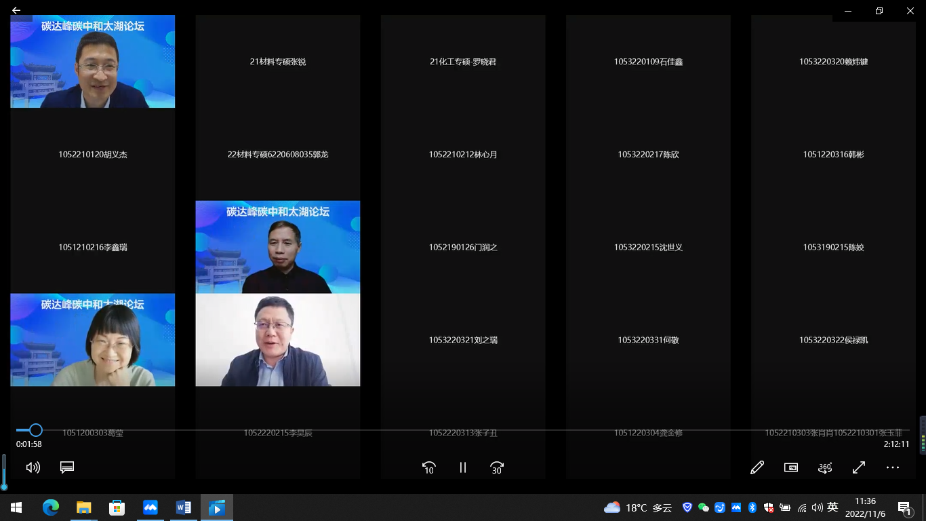Open Microsoft Edge from the taskbar
This screenshot has width=926, height=521.
pyautogui.click(x=50, y=507)
